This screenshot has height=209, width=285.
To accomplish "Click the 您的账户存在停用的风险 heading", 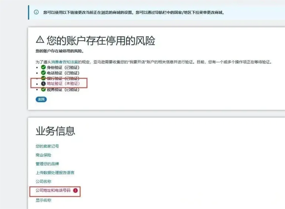I will [x=101, y=40].
